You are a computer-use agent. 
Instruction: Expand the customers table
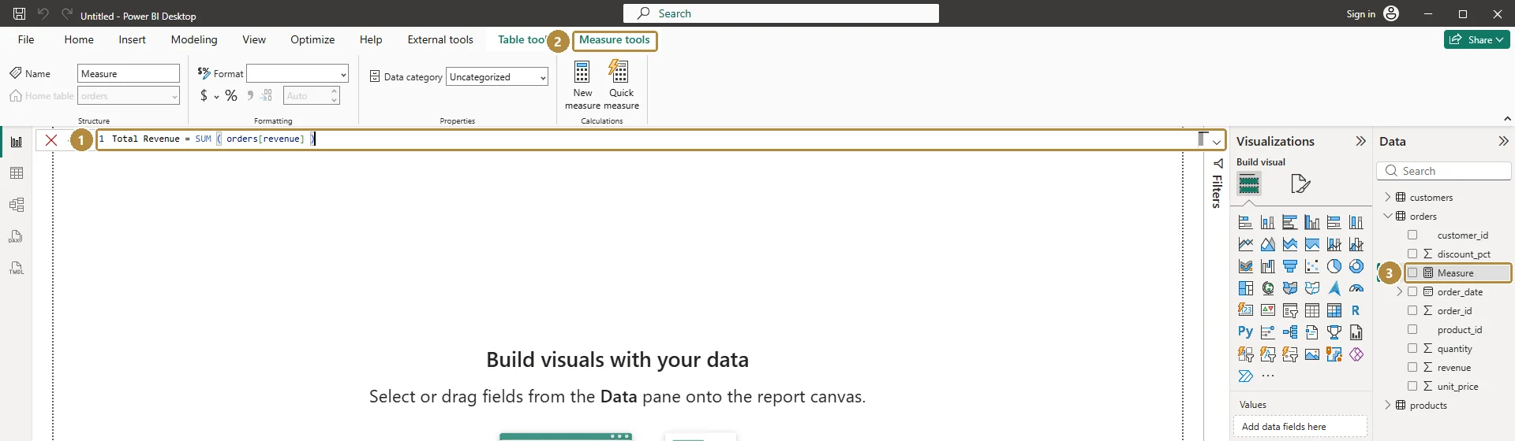coord(1388,197)
